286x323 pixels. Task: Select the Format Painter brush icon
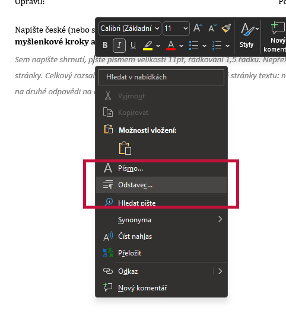[x=226, y=28]
